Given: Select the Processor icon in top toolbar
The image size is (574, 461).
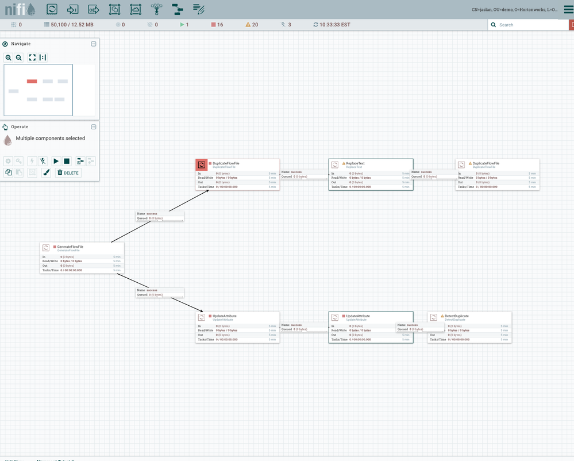Looking at the screenshot, I should pyautogui.click(x=52, y=9).
